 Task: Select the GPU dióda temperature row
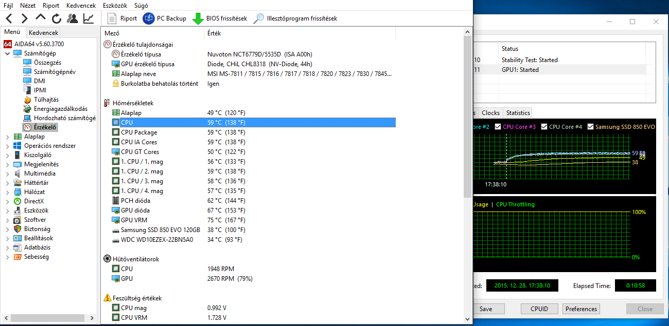[x=253, y=210]
